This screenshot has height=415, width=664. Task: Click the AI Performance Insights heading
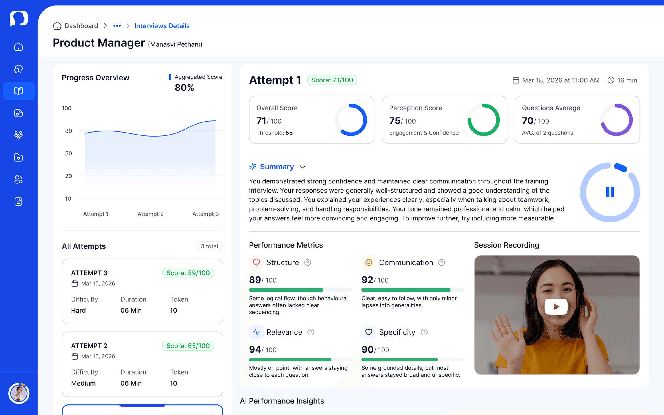(282, 401)
